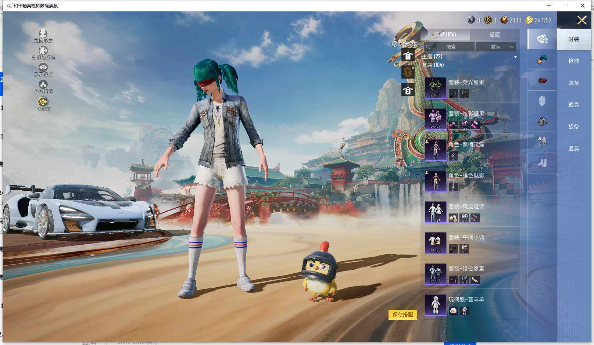Open the 时装 side tab

pos(574,39)
